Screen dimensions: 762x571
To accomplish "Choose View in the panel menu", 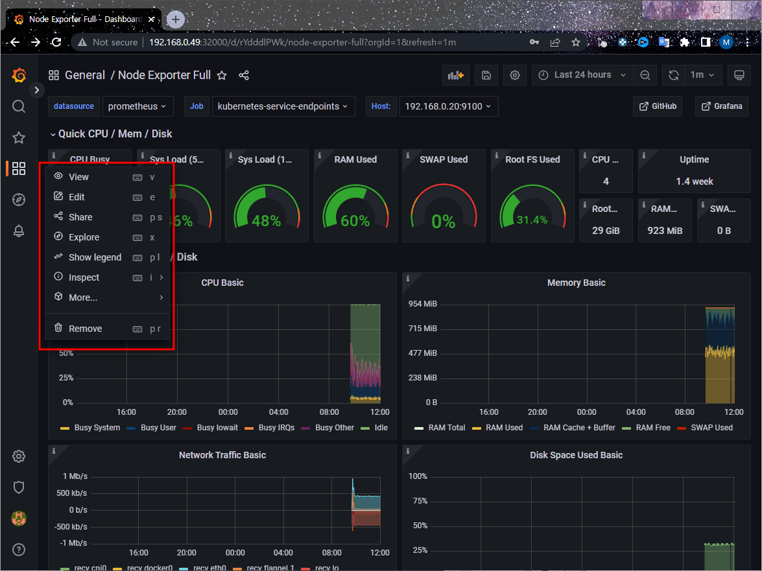I will 107,177.
